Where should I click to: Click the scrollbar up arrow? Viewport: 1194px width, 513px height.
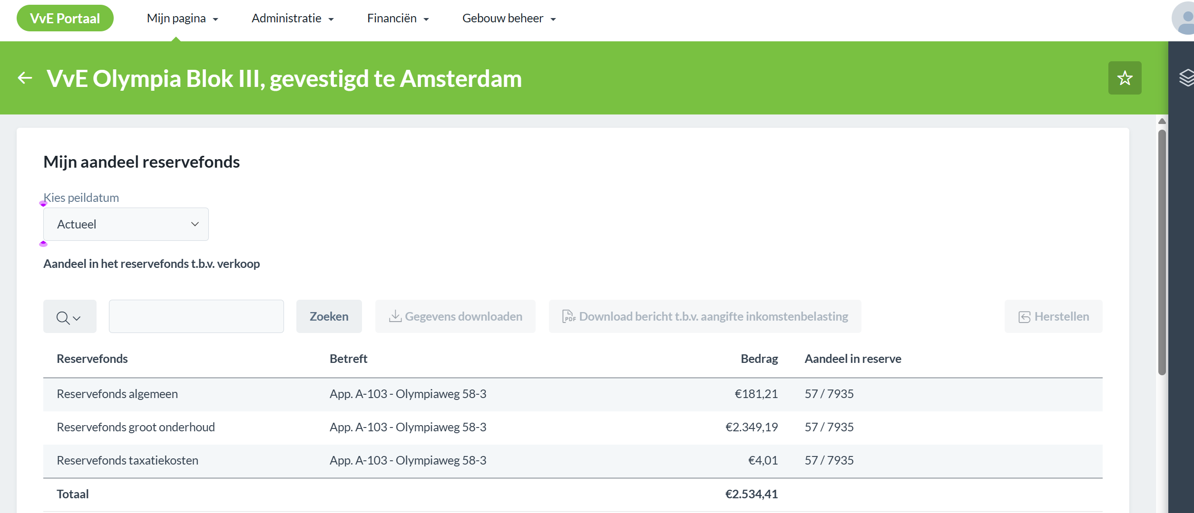coord(1162,121)
